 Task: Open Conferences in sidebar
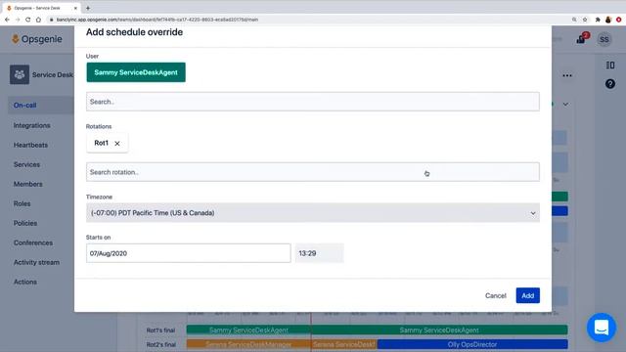[33, 242]
